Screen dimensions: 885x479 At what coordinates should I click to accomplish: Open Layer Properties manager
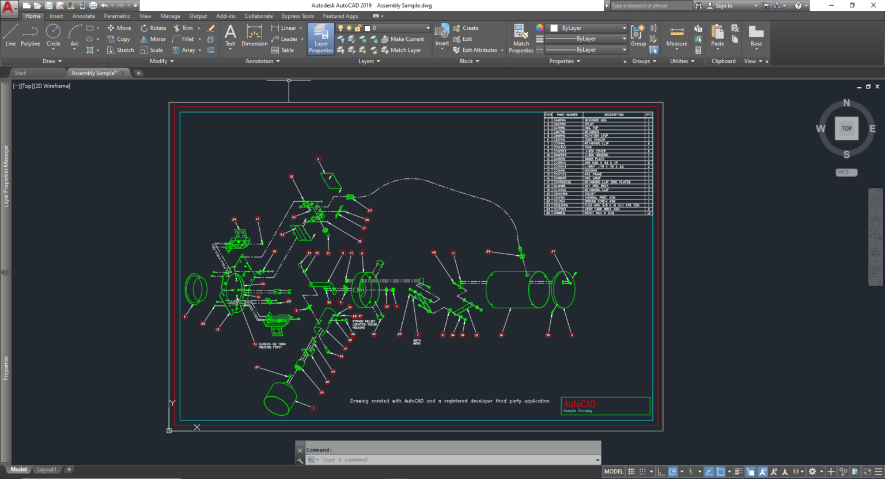pyautogui.click(x=321, y=39)
